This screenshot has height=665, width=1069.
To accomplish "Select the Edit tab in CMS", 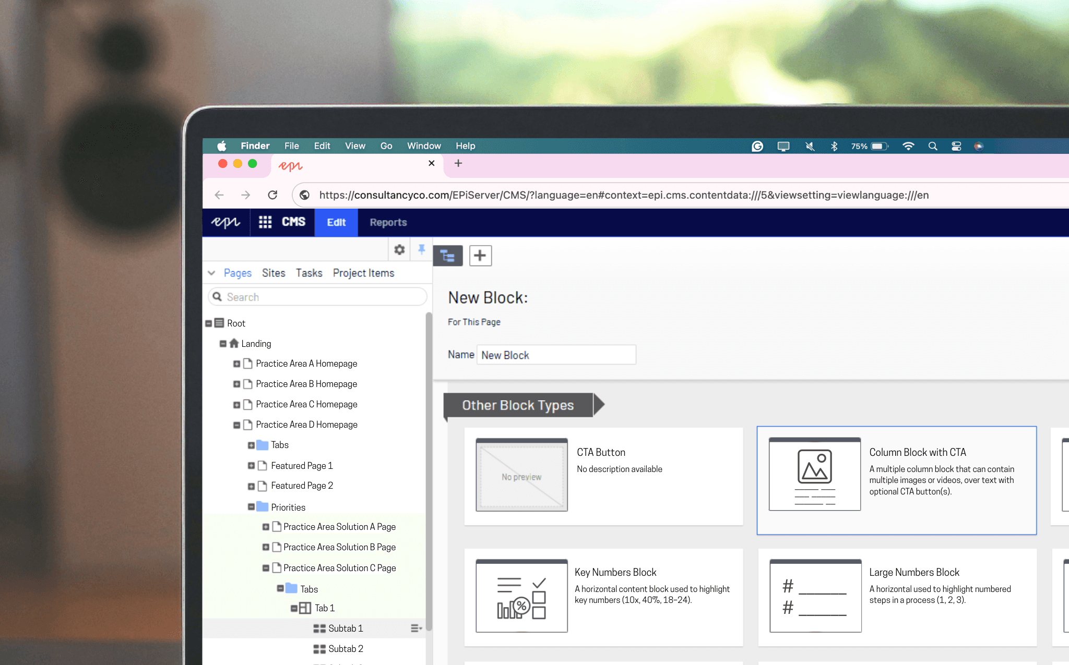I will click(336, 222).
